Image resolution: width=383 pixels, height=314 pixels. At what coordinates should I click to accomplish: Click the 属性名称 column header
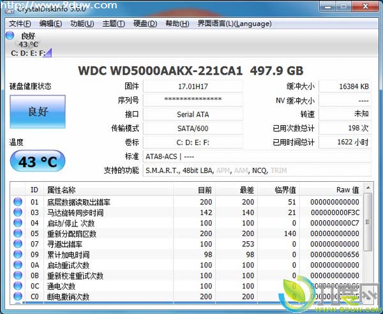(109, 190)
